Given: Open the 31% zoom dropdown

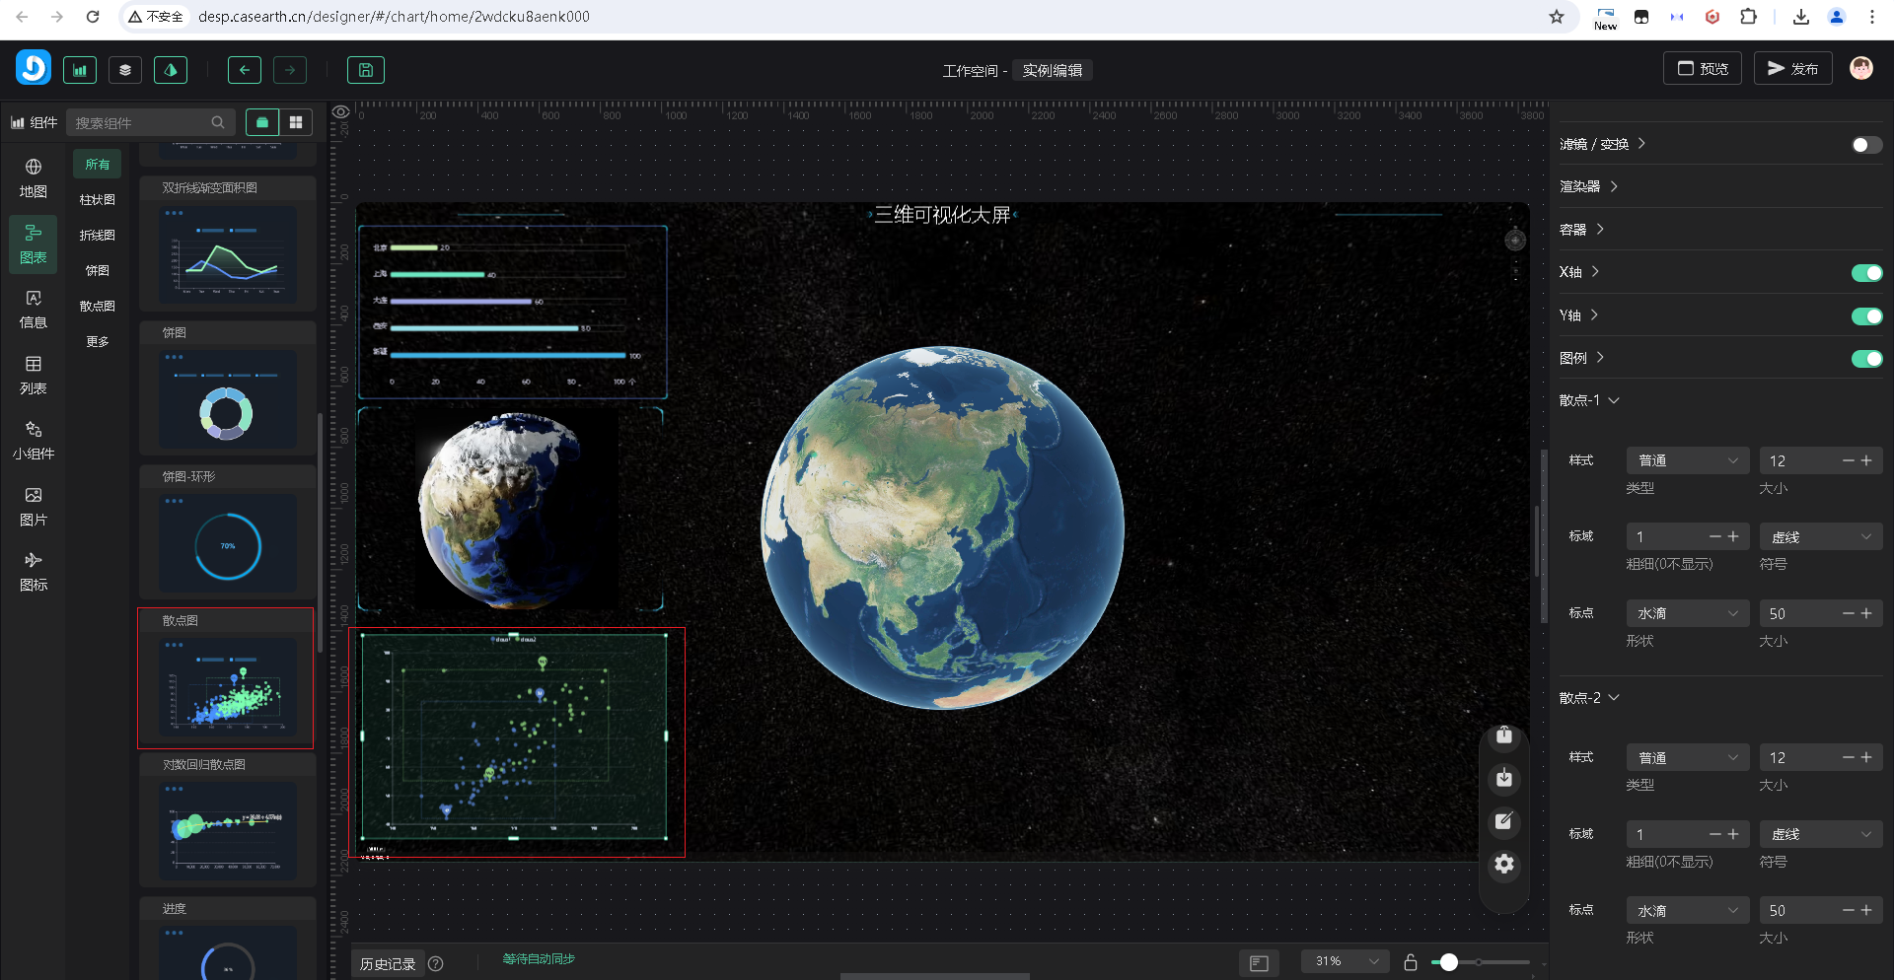Looking at the screenshot, I should 1345,962.
